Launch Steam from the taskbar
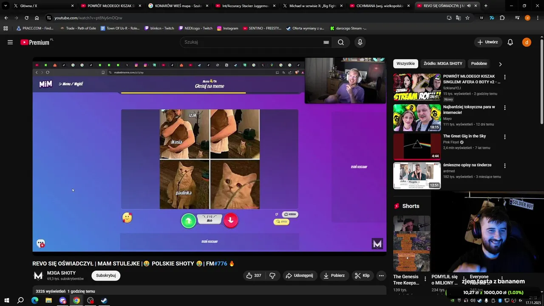The width and height of the screenshot is (544, 306). click(x=104, y=300)
